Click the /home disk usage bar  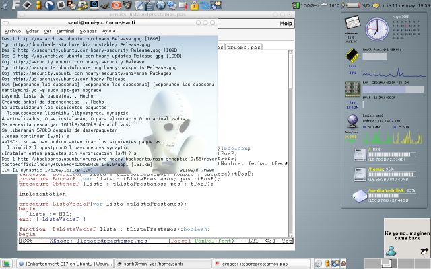(x=392, y=174)
